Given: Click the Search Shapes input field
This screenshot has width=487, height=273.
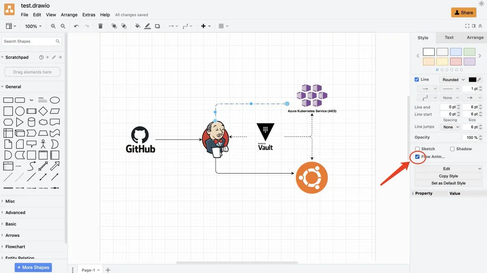Looking at the screenshot, I should 28,41.
